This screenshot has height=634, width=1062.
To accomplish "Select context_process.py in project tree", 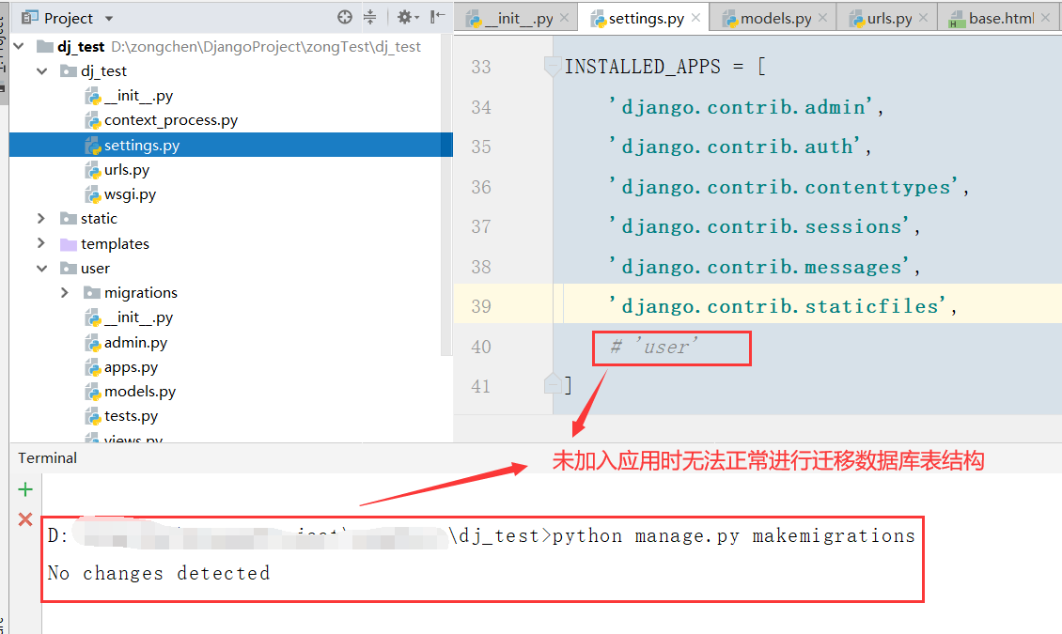I will coord(171,120).
